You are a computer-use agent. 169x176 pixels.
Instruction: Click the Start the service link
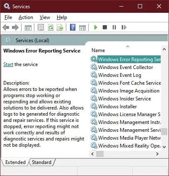point(8,64)
